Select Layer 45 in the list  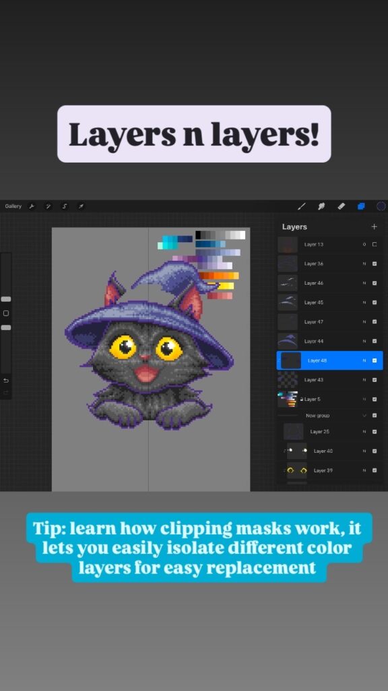tap(329, 302)
